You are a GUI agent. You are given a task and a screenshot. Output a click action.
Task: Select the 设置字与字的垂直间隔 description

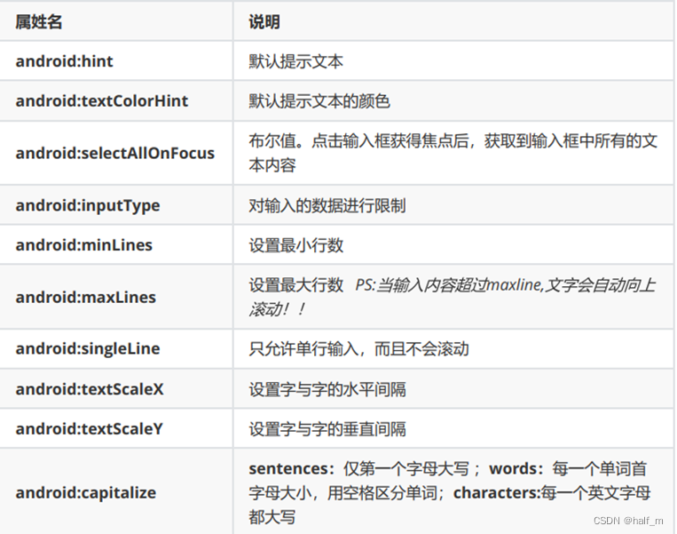point(327,429)
